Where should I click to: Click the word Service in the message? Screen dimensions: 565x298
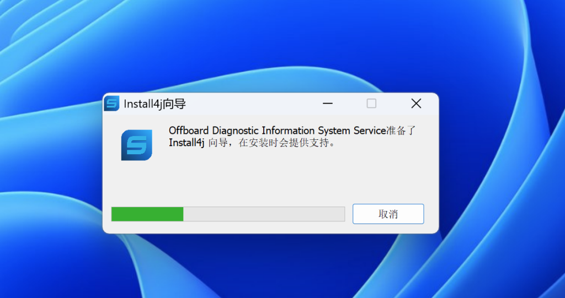(x=370, y=131)
